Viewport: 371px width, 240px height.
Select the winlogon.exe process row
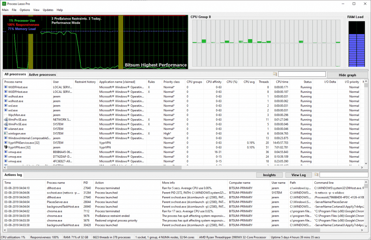pyautogui.click(x=184, y=133)
